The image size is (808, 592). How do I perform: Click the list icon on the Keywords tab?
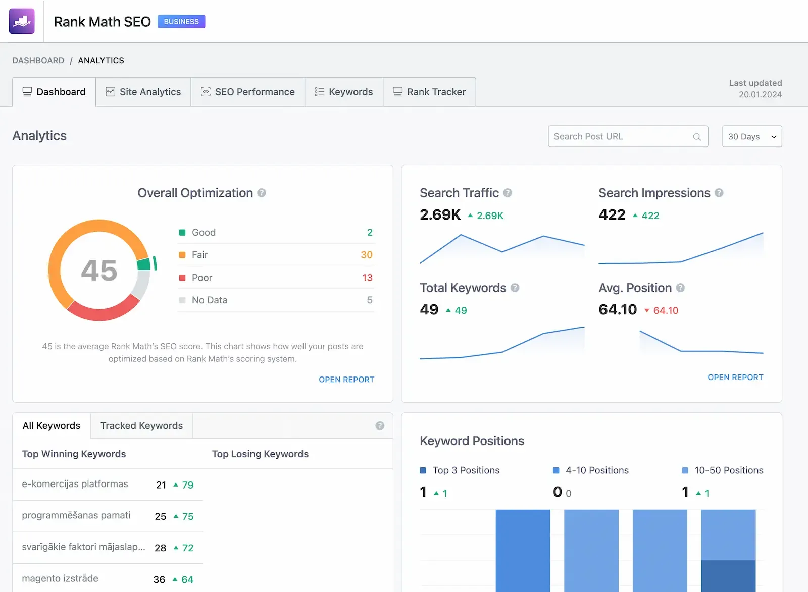[319, 92]
